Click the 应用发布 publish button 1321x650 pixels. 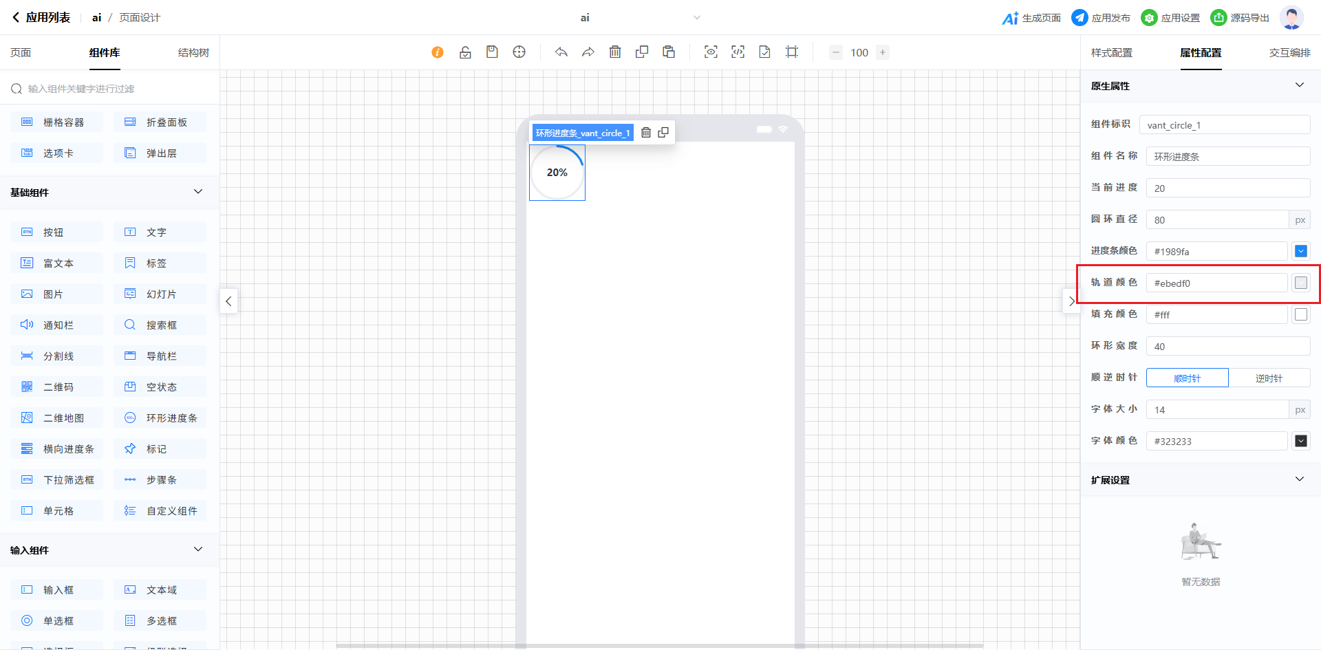point(1102,18)
